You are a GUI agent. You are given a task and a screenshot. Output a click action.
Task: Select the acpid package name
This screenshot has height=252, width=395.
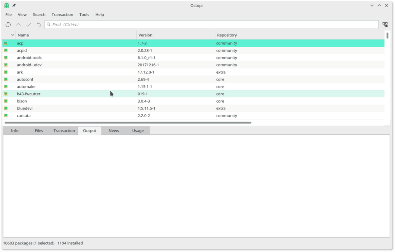coord(22,51)
